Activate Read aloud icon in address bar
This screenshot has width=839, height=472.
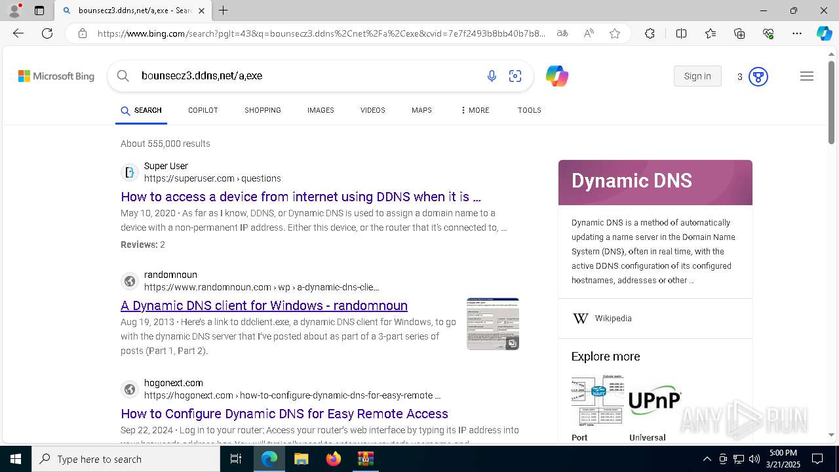point(589,33)
